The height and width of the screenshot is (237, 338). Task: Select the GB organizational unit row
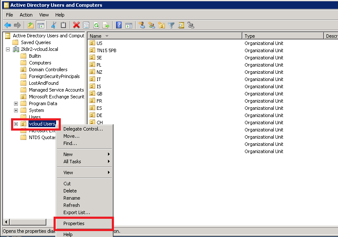click(x=99, y=94)
